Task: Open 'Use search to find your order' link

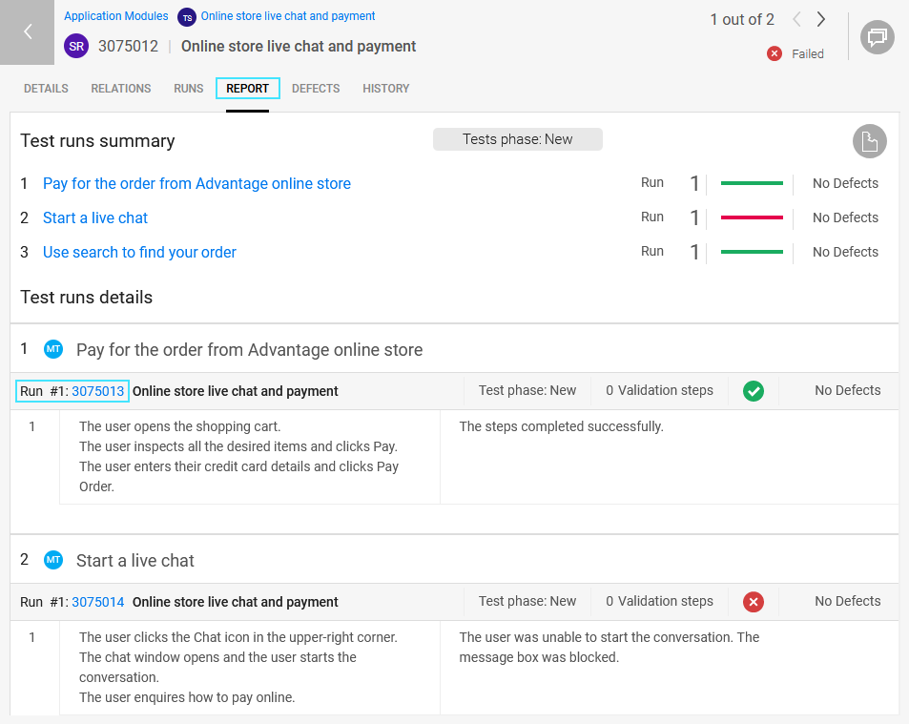Action: point(139,252)
